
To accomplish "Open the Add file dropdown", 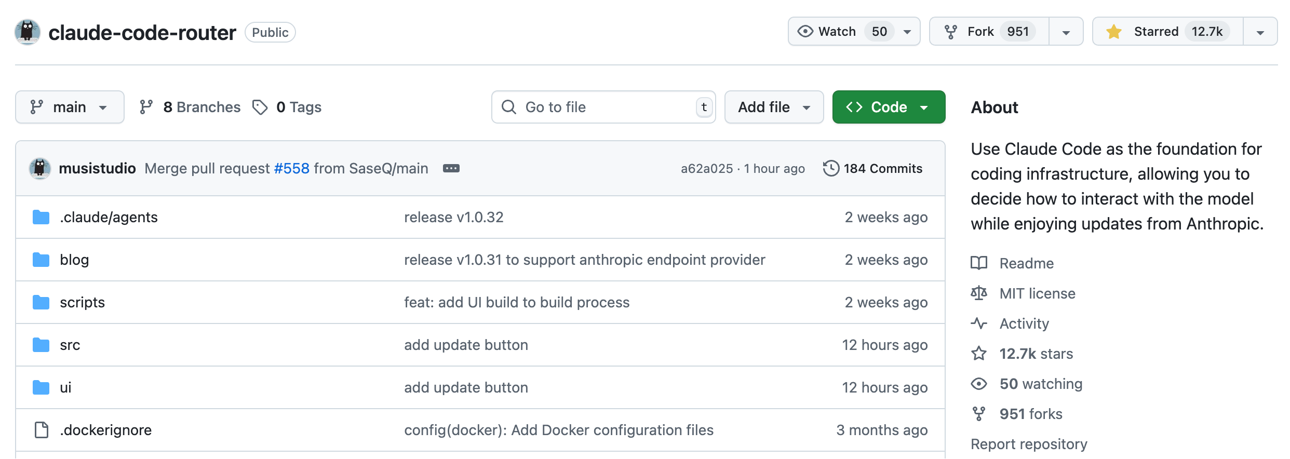I will click(x=774, y=107).
